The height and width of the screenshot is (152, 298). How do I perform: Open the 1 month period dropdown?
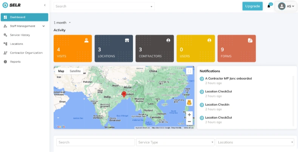(x=62, y=23)
